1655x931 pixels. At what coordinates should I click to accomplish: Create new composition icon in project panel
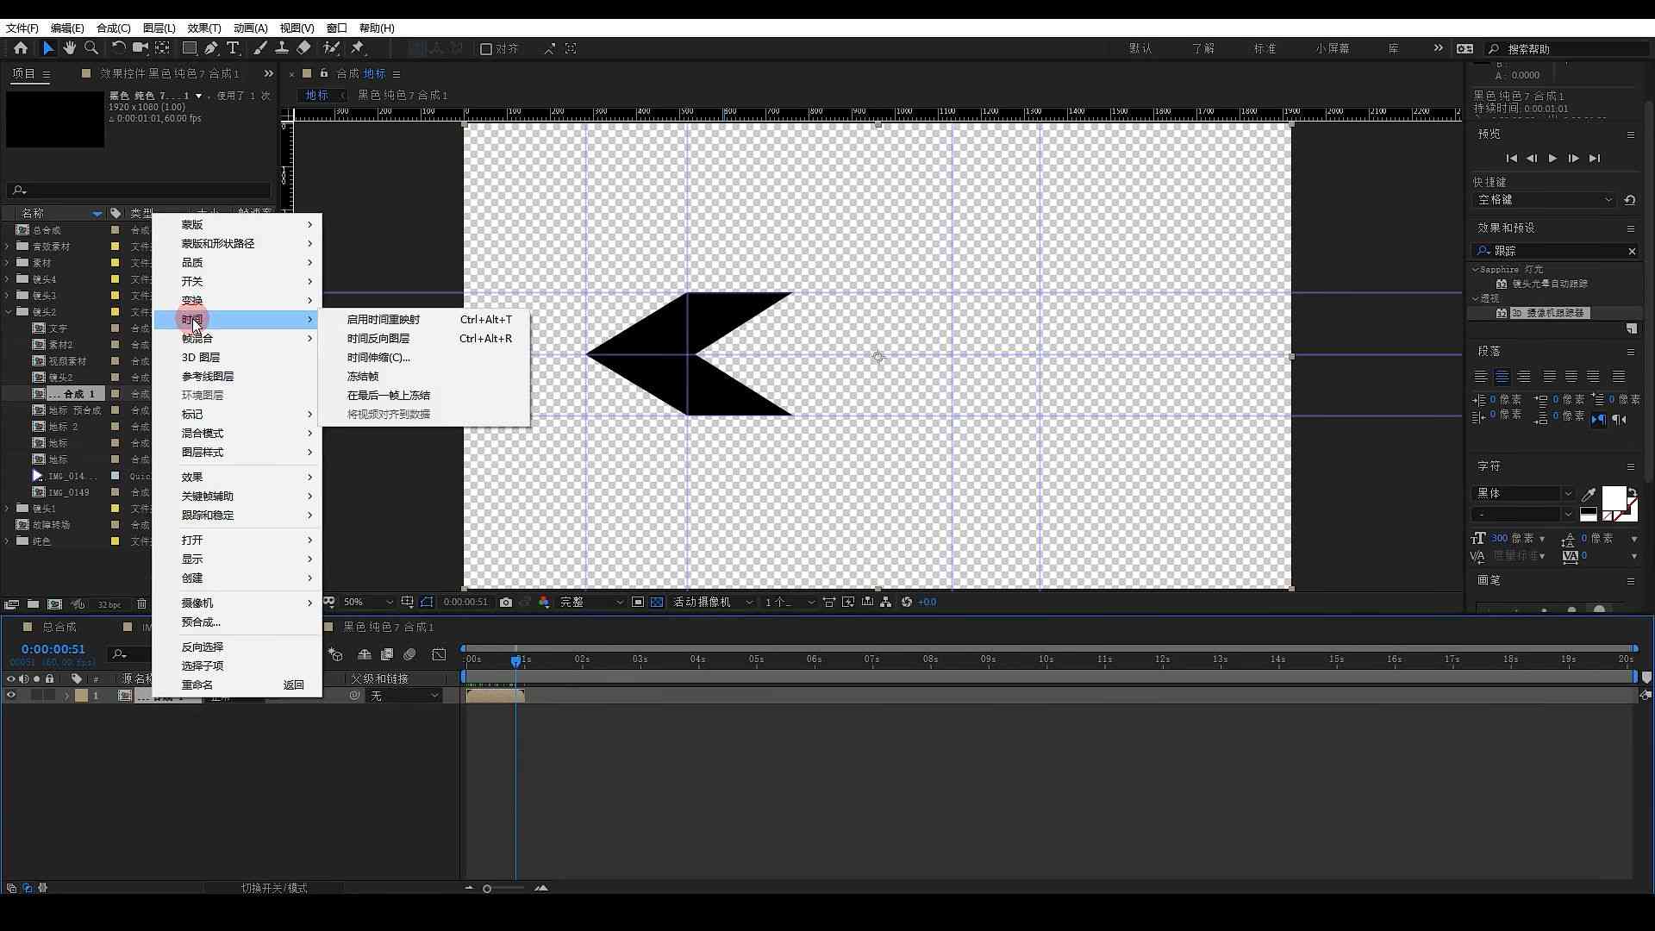(55, 604)
